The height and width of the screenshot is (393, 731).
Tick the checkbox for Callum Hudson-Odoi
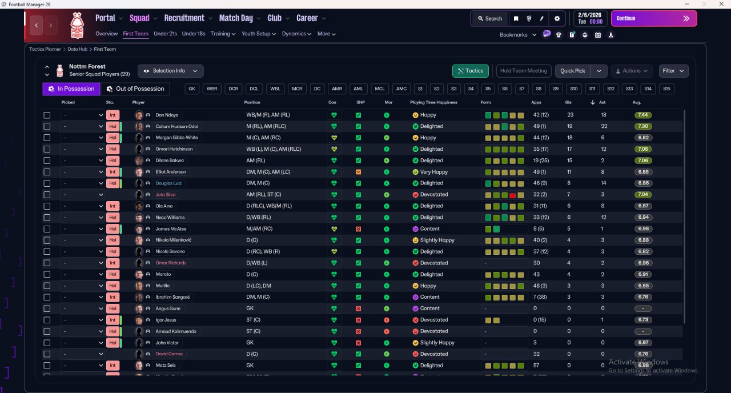point(47,126)
